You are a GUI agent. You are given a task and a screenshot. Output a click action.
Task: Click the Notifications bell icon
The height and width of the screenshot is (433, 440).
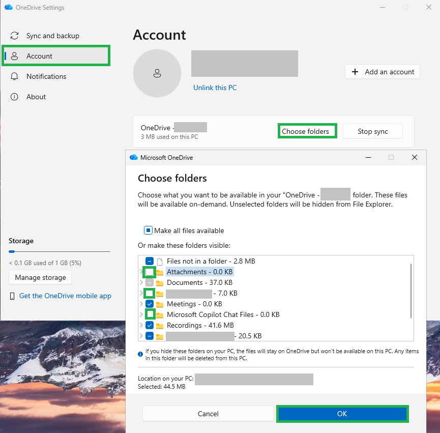[14, 76]
